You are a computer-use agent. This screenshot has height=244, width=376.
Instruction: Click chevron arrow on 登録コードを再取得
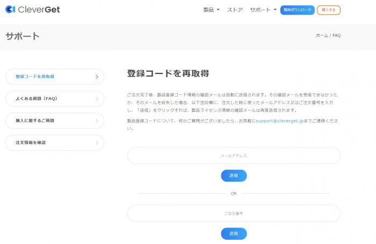click(97, 77)
